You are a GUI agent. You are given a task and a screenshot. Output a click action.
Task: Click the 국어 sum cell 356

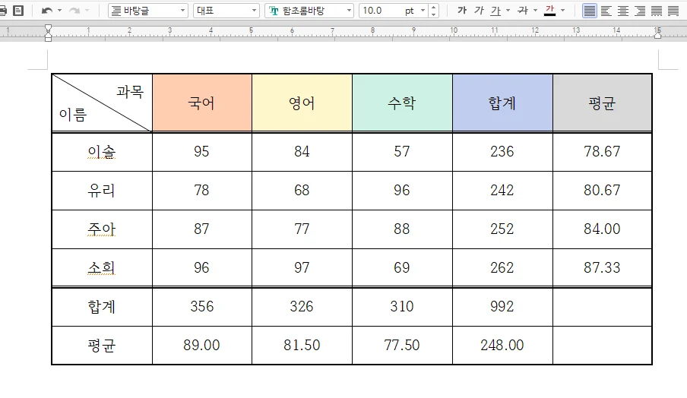tap(202, 307)
